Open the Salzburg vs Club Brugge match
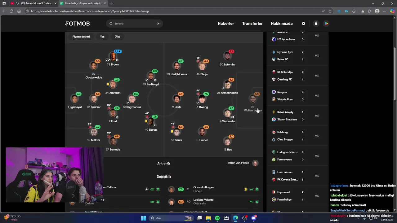 (297, 136)
